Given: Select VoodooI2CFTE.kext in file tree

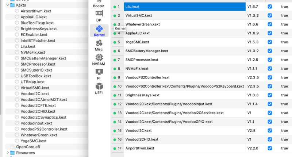Looking at the screenshot, I should tap(38, 106).
